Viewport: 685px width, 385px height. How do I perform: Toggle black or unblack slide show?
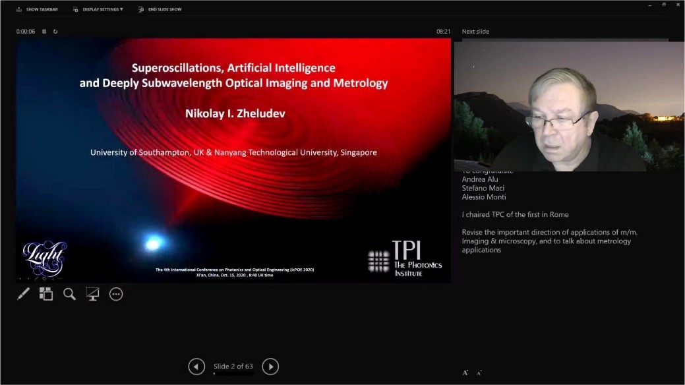click(x=92, y=294)
